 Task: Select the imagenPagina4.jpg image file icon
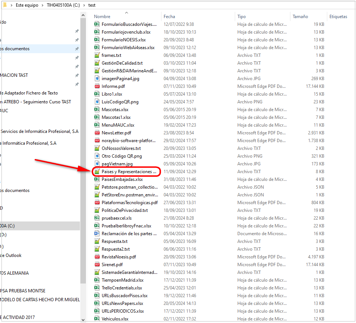(97, 79)
